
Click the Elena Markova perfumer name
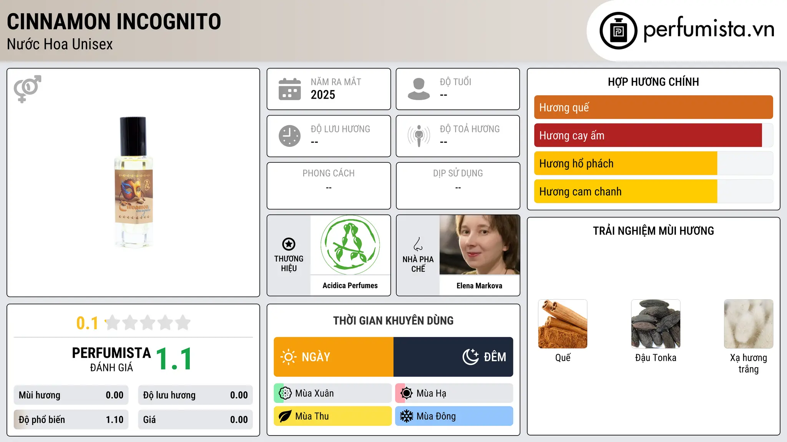click(x=480, y=285)
